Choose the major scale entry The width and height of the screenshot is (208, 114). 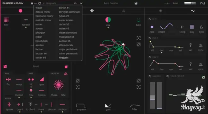[x=39, y=8]
